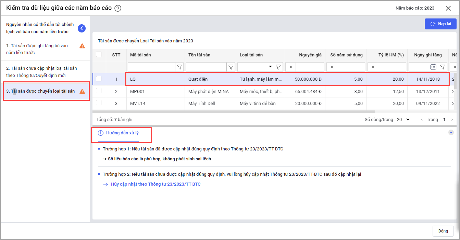Collapse the left causes panel with arrow
Viewport: 460px width, 240px height.
pos(82,28)
